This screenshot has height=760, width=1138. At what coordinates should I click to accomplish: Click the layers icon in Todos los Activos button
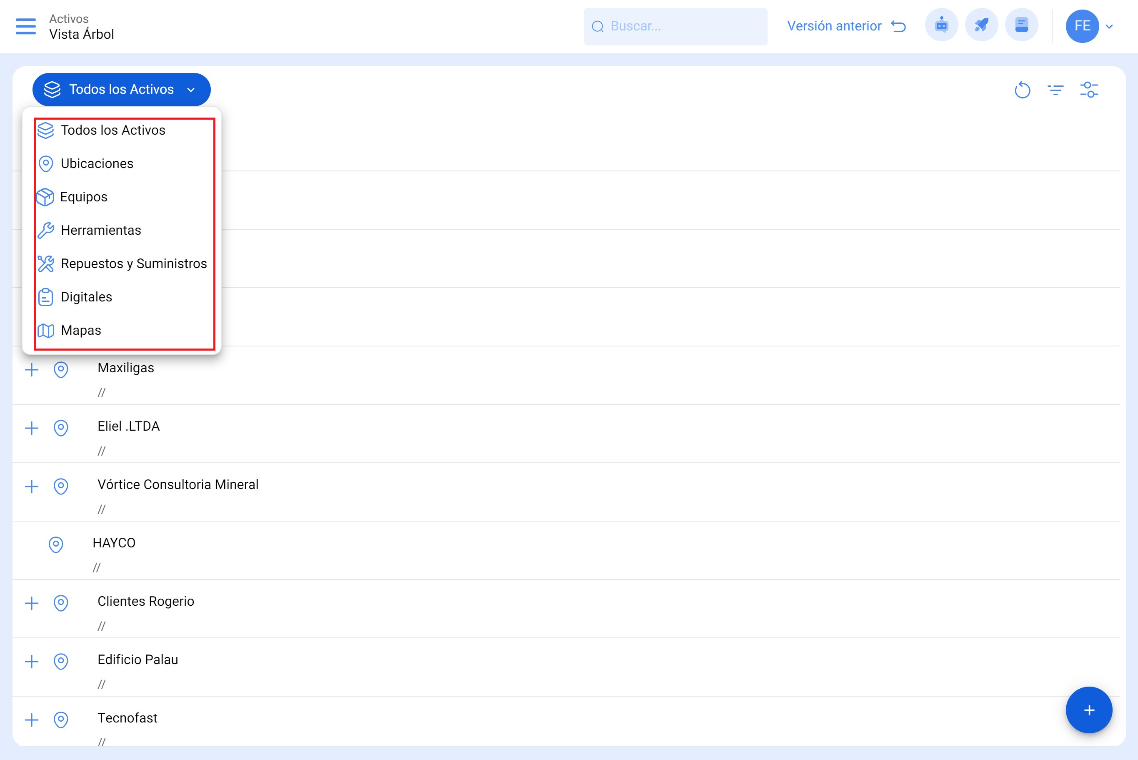click(x=52, y=90)
